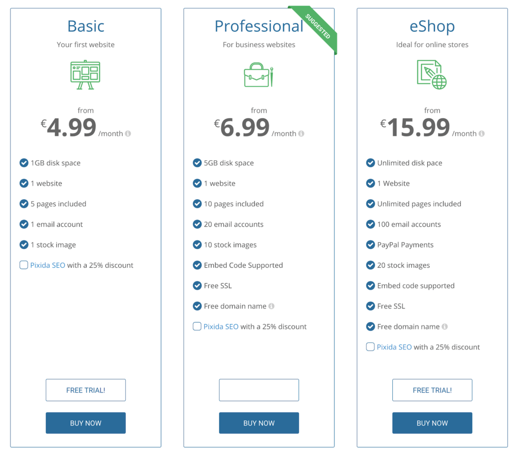The width and height of the screenshot is (519, 455).
Task: Start a Free Trial of the eShop plan
Action: click(x=432, y=390)
